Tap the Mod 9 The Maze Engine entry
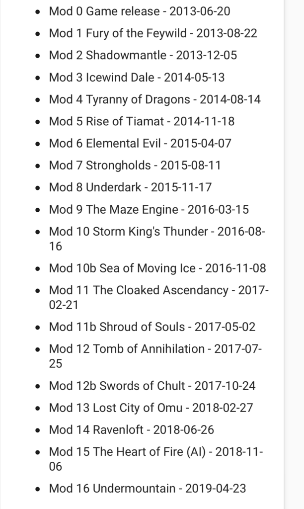 point(149,209)
